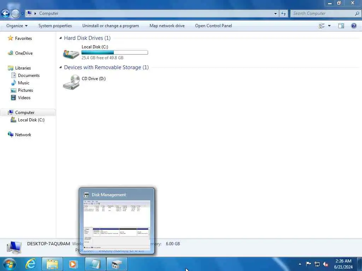Launch Windows Media Player from taskbar
This screenshot has width=362, height=271.
pyautogui.click(x=73, y=264)
